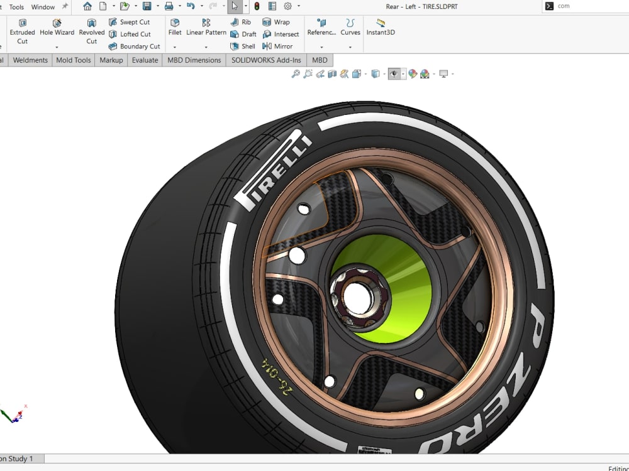The image size is (629, 471).
Task: Click the Home icon in the top toolbar
Action: [87, 6]
